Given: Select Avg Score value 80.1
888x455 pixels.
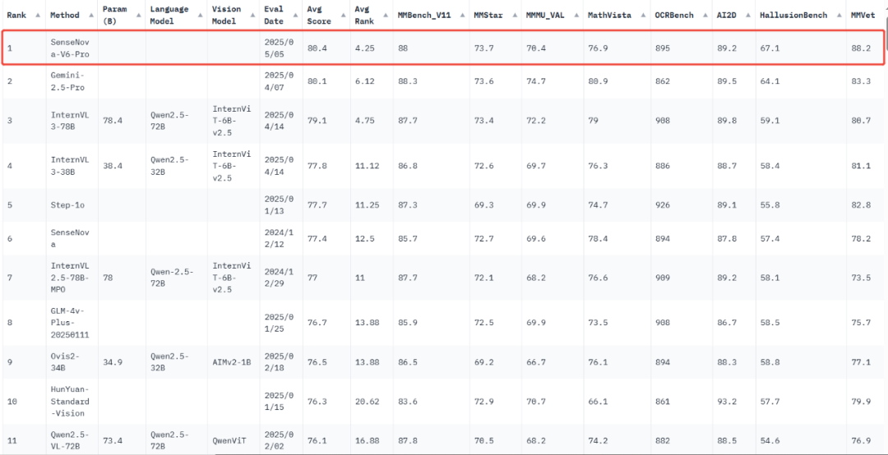Looking at the screenshot, I should click(x=316, y=81).
